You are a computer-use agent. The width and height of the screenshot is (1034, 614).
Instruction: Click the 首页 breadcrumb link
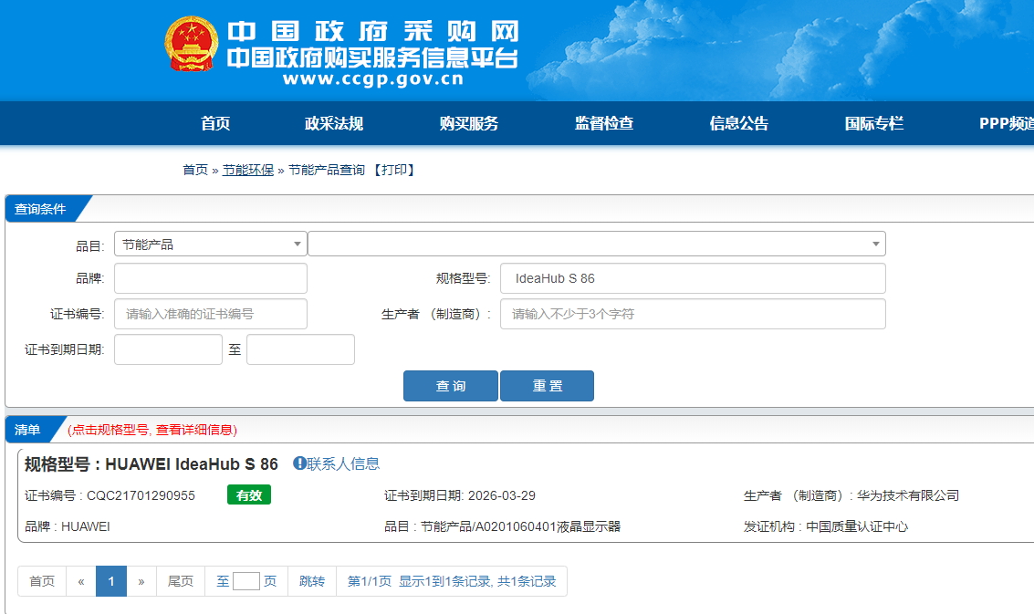click(195, 171)
